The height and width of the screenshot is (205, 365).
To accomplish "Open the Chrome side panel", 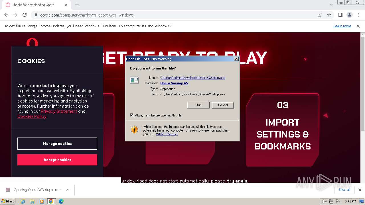I will [340, 15].
